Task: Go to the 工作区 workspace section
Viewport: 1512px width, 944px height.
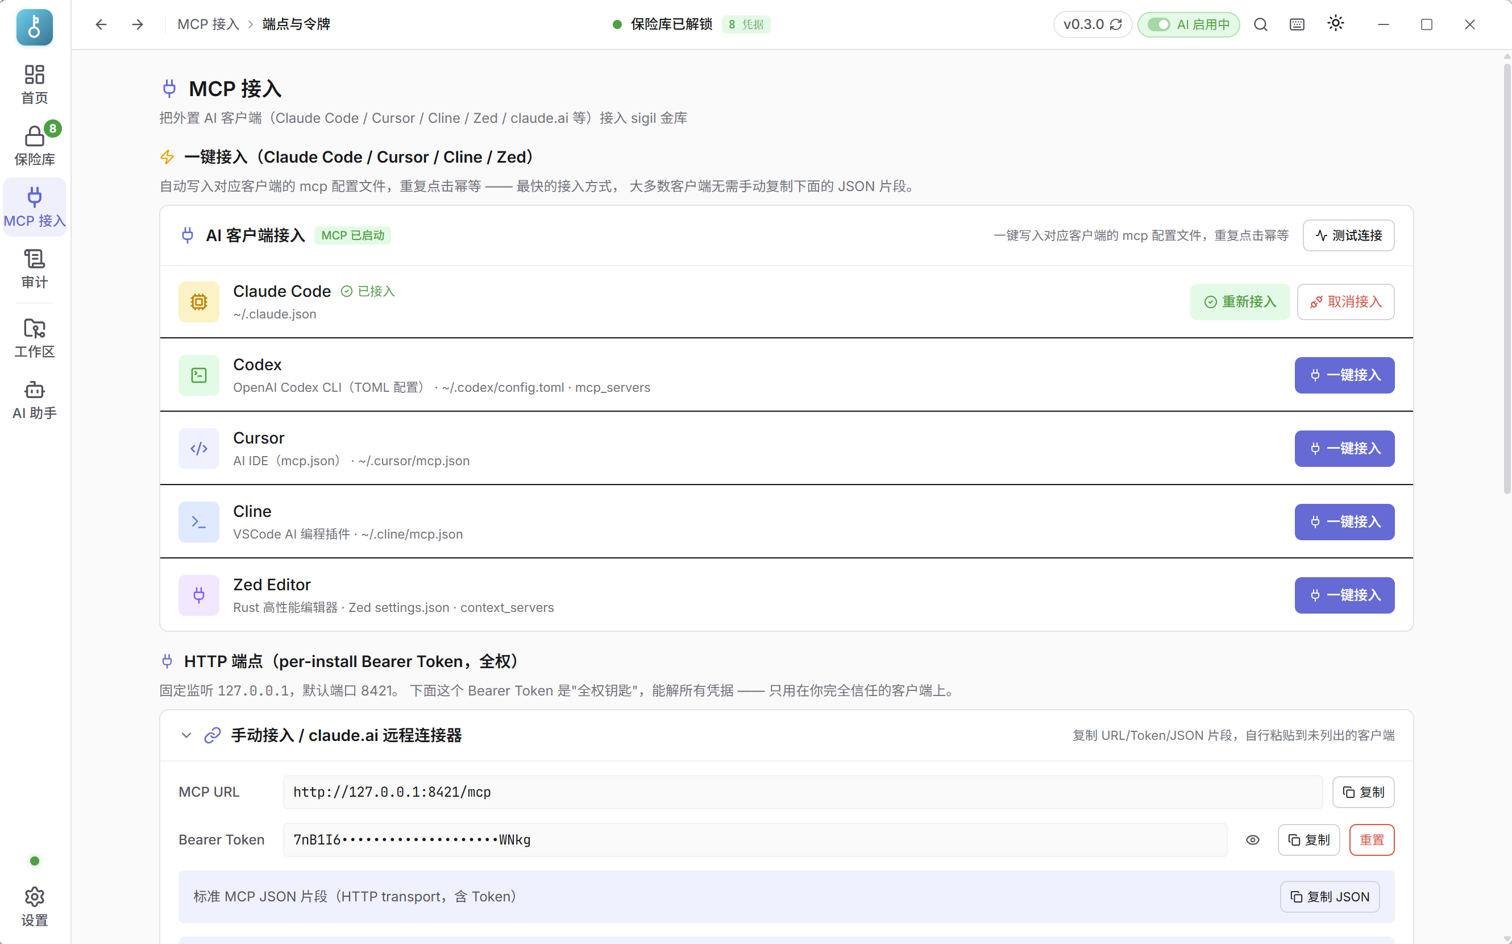Action: [34, 338]
